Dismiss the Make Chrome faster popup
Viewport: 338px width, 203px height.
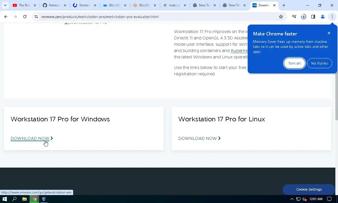(329, 33)
